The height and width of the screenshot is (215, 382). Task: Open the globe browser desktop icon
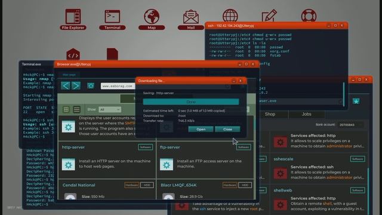coord(230,16)
